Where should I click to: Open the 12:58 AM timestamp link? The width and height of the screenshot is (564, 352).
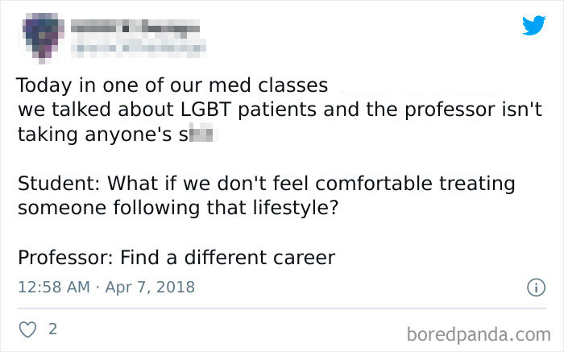coord(54,288)
